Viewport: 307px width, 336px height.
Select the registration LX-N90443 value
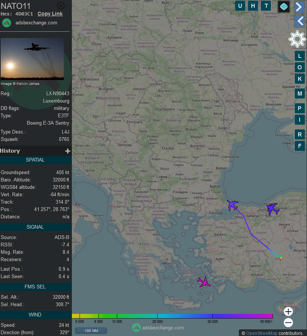(x=58, y=93)
